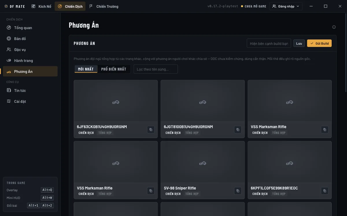Open the 6JGT8100B1U4GH9U0RGNM build thumbnail

pos(203,101)
